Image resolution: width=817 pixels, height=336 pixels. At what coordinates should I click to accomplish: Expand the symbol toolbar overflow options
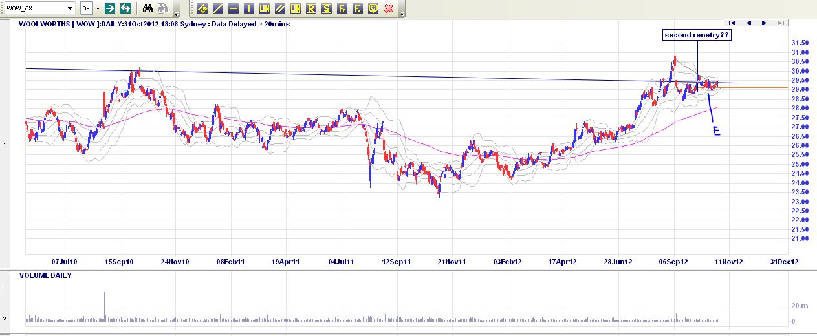point(177,13)
